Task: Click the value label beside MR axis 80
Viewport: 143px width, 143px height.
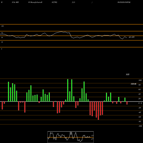Action: tap(134, 84)
